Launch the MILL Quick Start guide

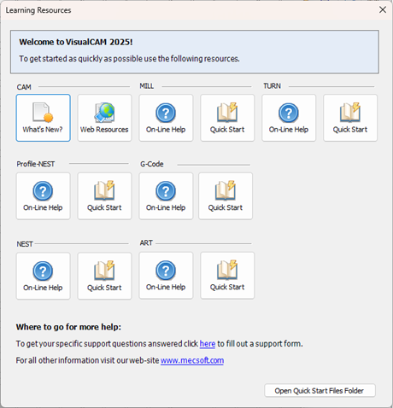tap(227, 118)
